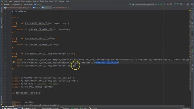The width and height of the screenshot is (194, 109).
Task: Open the Refactor menu
Action: pos(36,1)
